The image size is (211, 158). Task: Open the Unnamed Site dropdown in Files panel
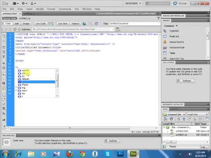point(174,115)
